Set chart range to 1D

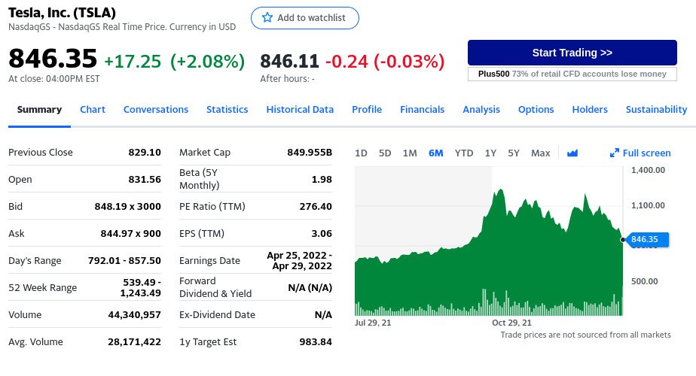pos(361,153)
